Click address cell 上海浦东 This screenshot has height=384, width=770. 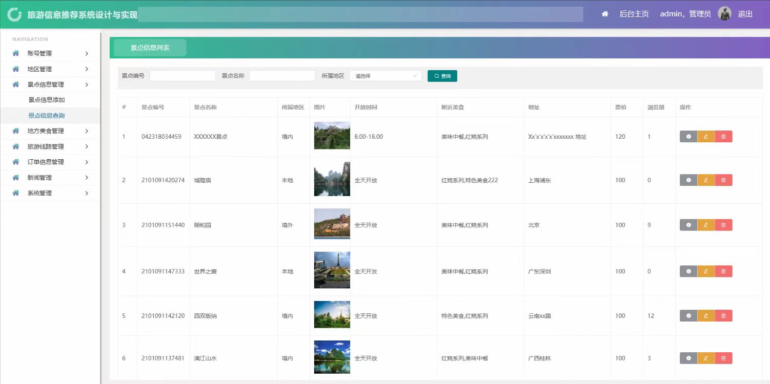[539, 180]
